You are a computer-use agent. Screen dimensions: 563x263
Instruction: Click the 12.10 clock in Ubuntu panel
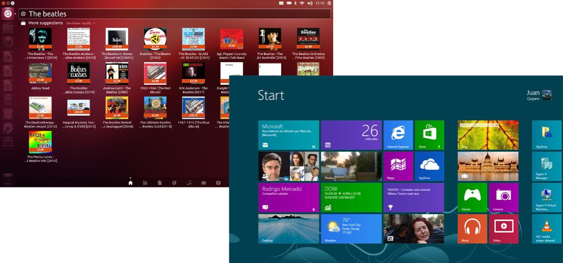(320, 3)
